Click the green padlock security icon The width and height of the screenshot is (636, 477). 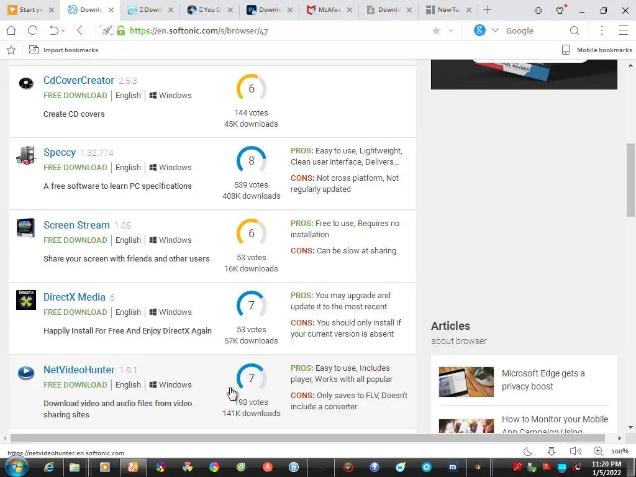[121, 30]
